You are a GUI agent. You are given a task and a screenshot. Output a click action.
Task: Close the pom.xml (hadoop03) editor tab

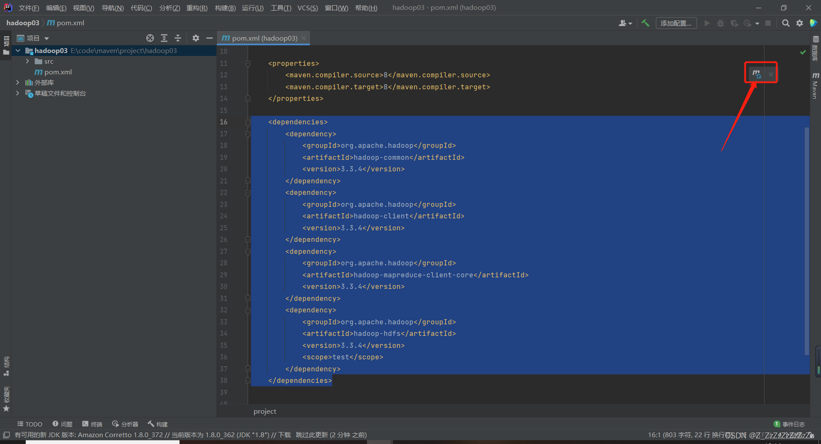coord(304,38)
